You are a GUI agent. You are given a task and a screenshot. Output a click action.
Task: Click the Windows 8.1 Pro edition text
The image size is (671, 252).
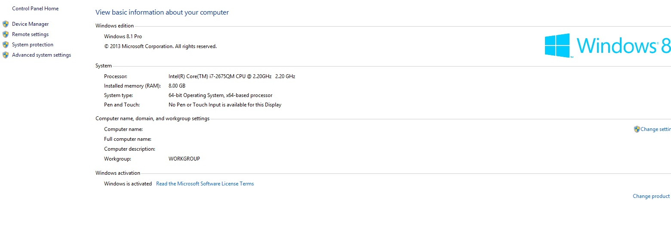(x=123, y=36)
